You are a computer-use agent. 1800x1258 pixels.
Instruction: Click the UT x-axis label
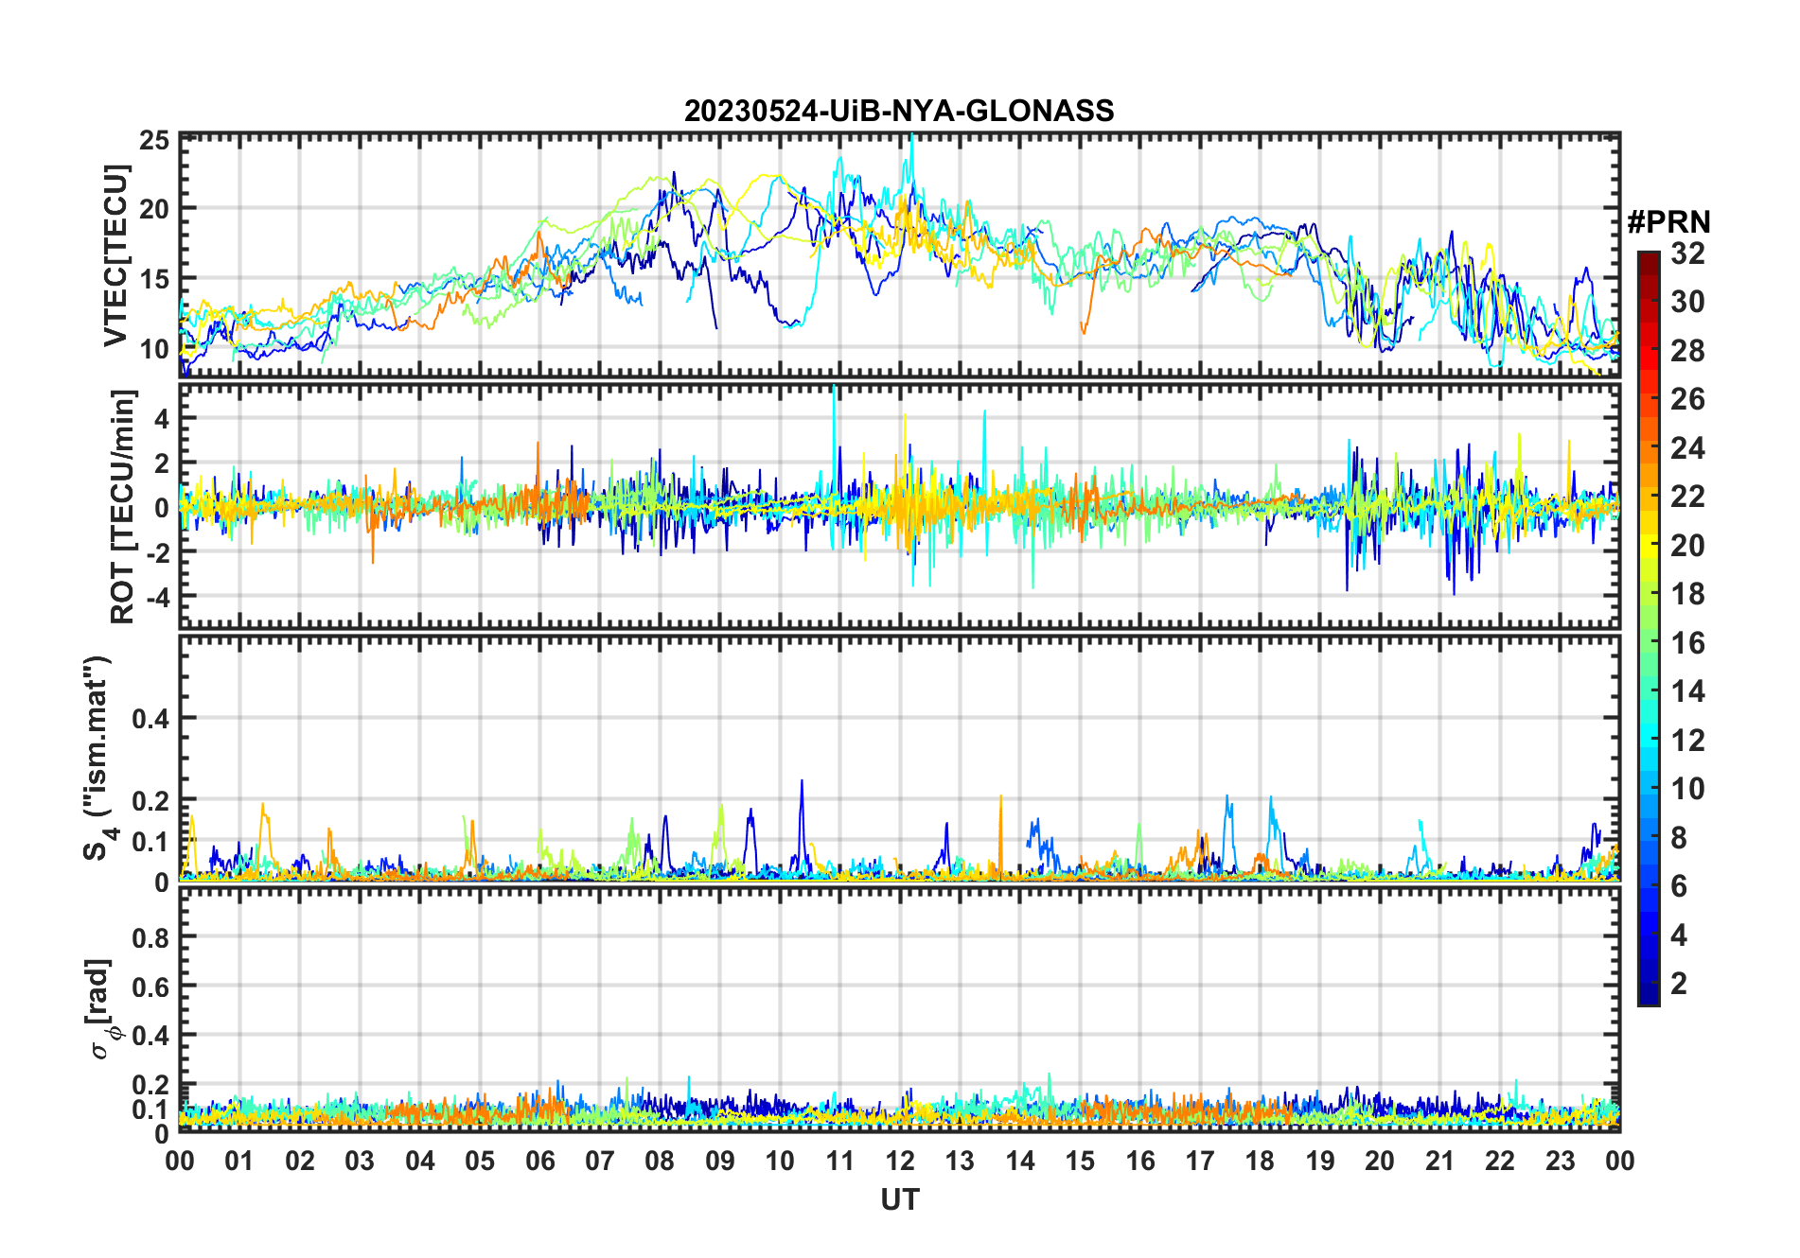point(899,1199)
